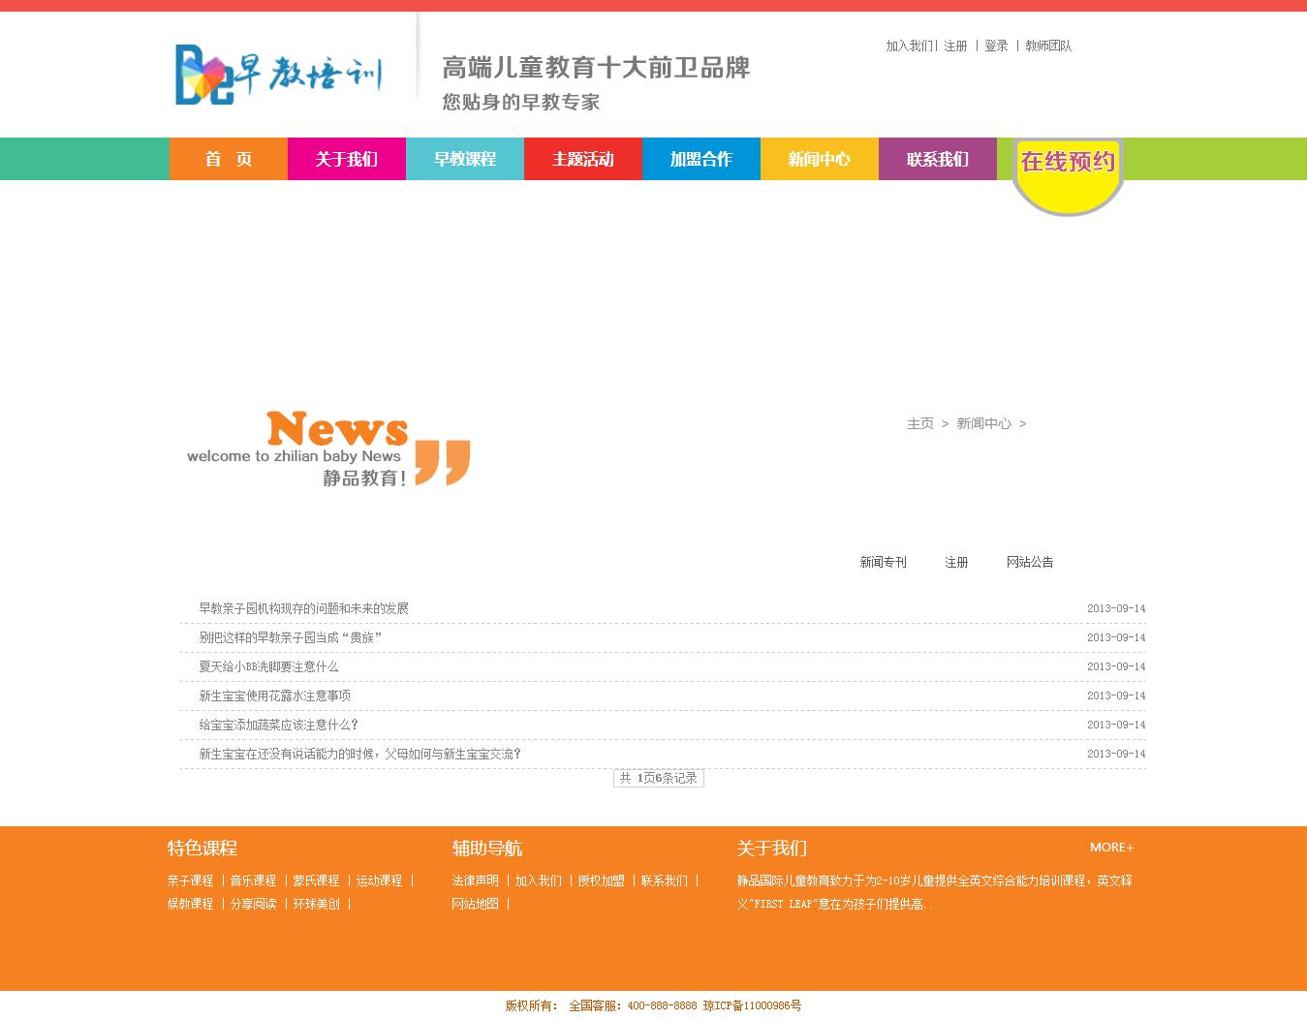Click the BB 早教培训 site logo
The height and width of the screenshot is (1020, 1307).
point(278,74)
